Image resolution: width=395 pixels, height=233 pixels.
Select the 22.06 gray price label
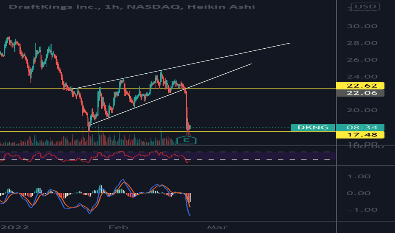(360, 93)
